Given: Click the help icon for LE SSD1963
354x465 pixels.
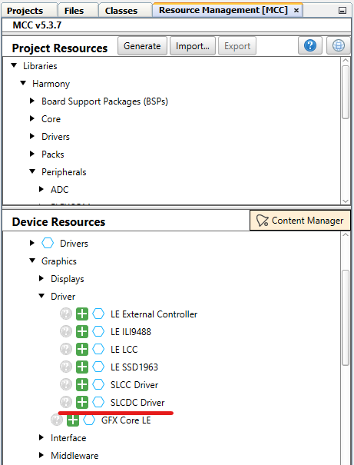Looking at the screenshot, I should (66, 367).
